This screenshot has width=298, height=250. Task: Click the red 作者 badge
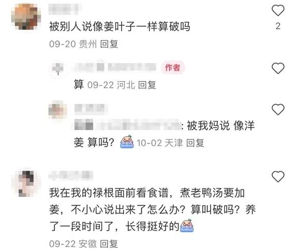[x=173, y=68]
